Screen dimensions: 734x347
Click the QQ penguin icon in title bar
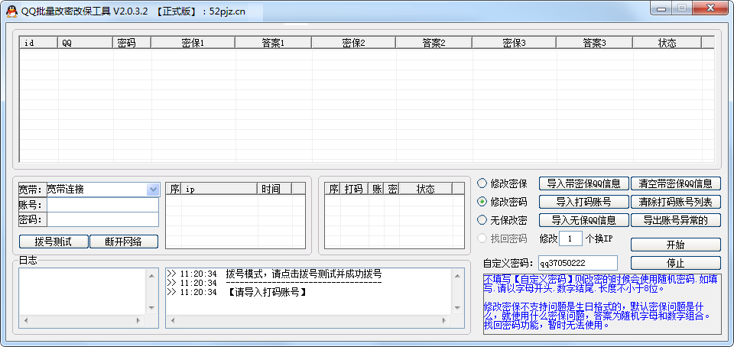coord(11,9)
